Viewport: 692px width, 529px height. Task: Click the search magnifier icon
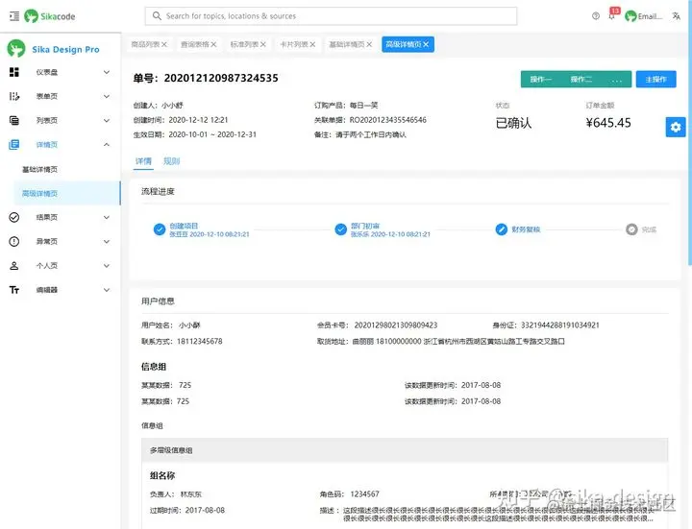[x=157, y=16]
